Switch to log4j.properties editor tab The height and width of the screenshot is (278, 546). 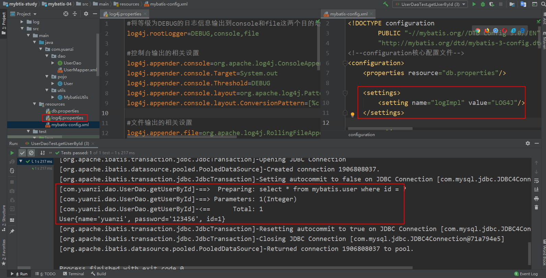[x=125, y=14]
